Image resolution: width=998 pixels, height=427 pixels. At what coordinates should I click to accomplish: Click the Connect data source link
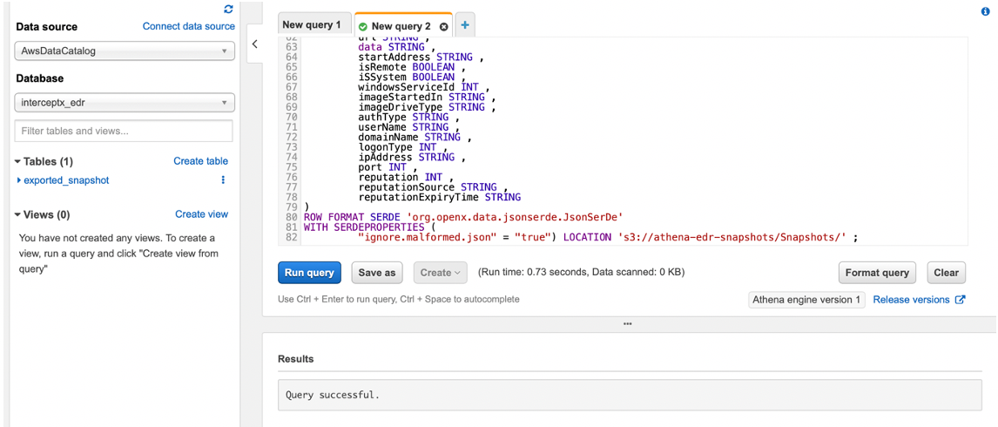click(188, 26)
